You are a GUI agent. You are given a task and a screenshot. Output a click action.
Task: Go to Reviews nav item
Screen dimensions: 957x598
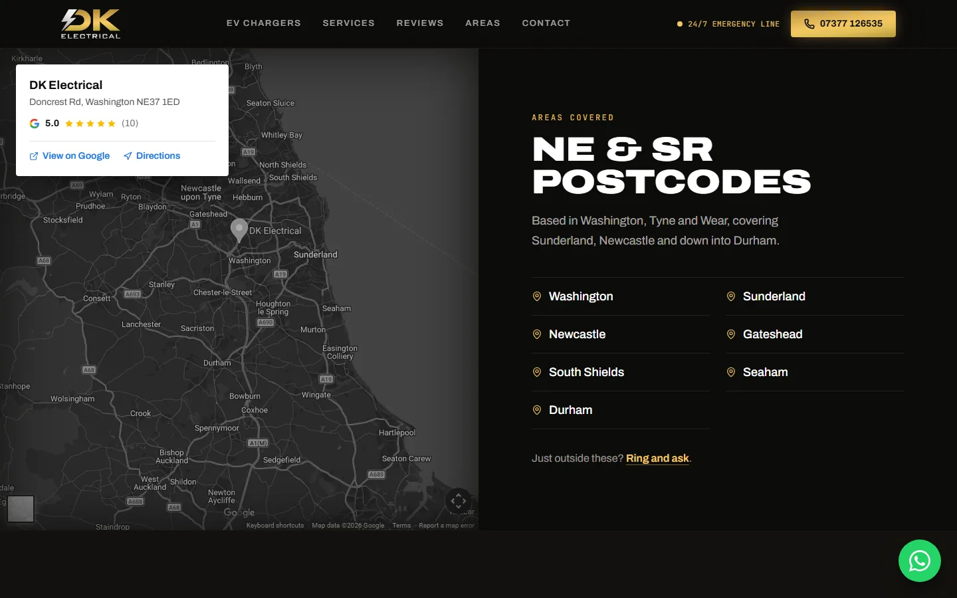click(420, 23)
